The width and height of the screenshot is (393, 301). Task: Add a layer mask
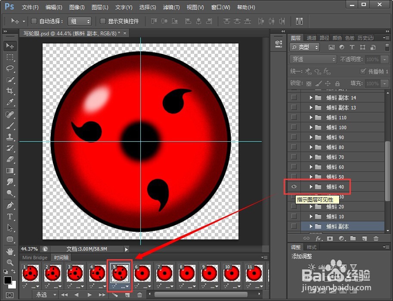tap(330, 238)
